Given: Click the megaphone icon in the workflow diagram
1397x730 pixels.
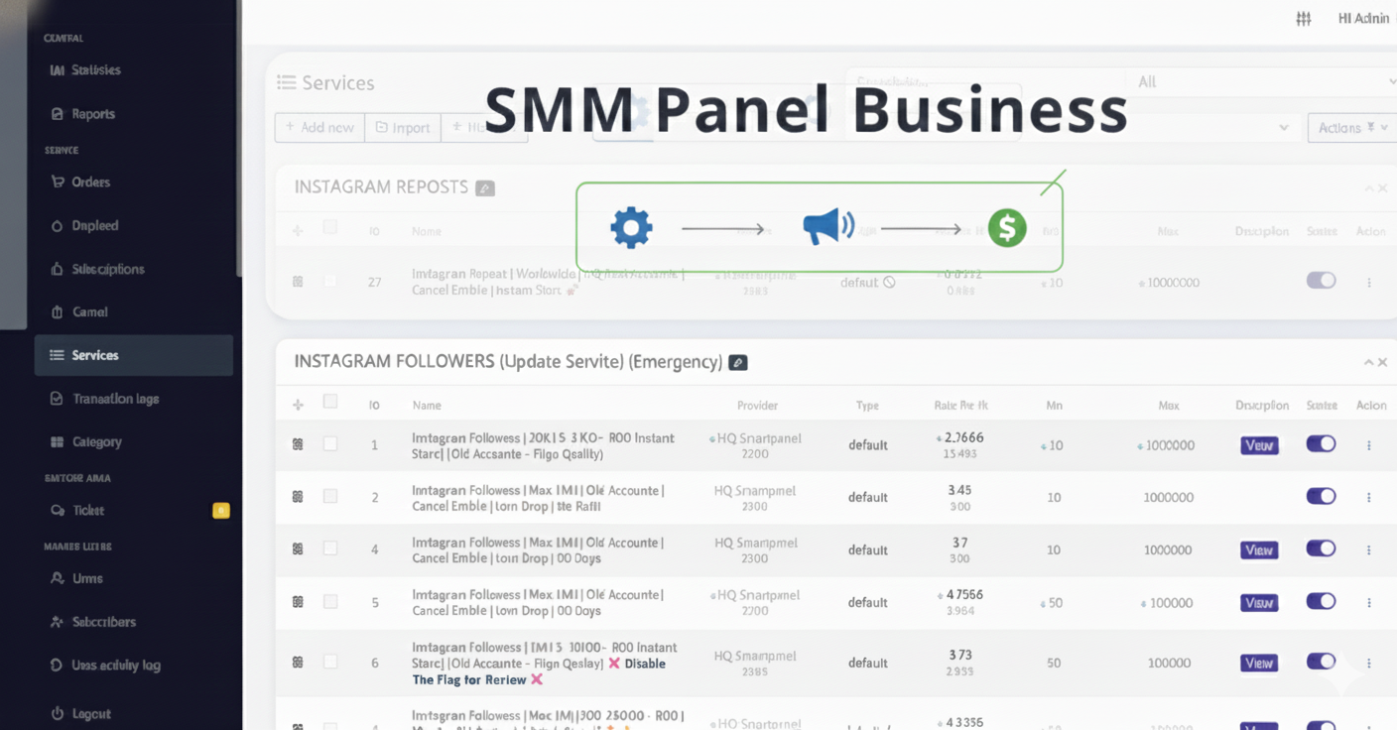Looking at the screenshot, I should tap(827, 225).
